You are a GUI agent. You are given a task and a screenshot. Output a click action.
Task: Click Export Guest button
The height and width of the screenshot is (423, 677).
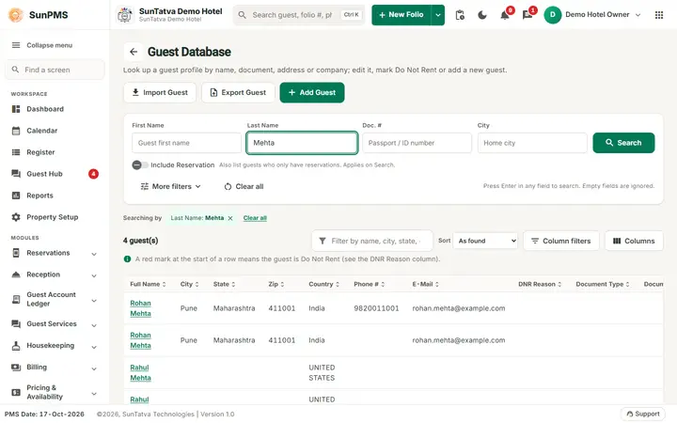click(238, 93)
